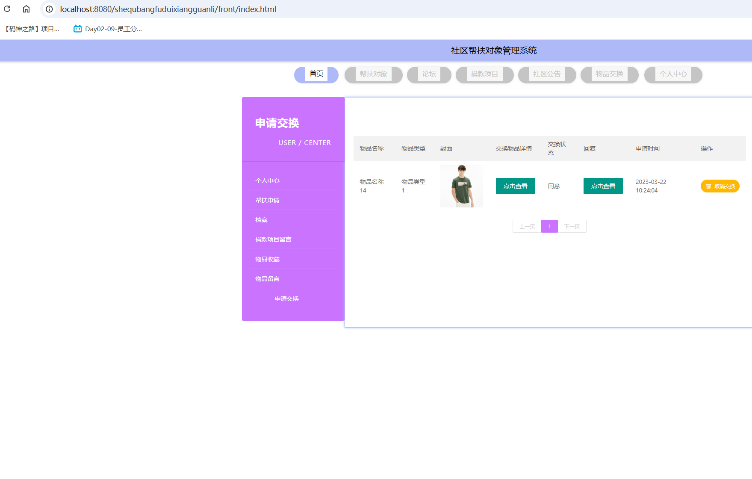Screen dimensions: 752x479
Task: Click 点击查看 under 回复 column
Action: pos(603,186)
